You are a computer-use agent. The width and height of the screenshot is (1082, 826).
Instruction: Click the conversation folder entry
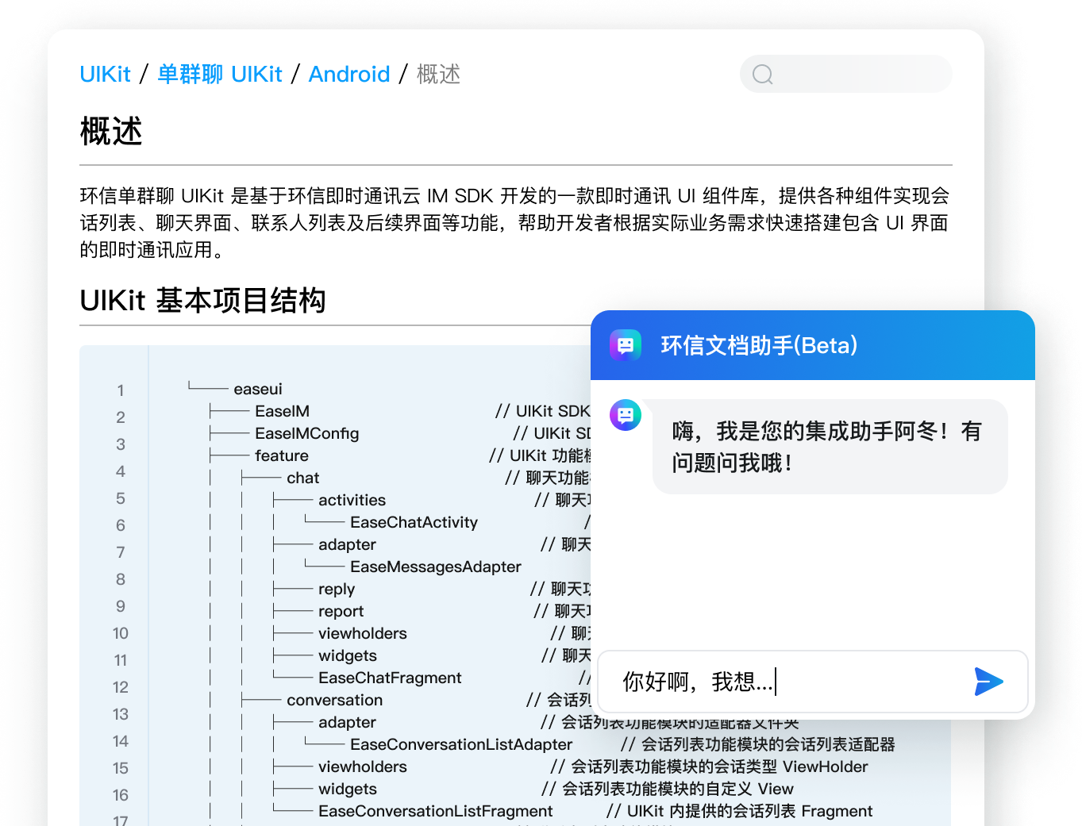[x=334, y=700]
